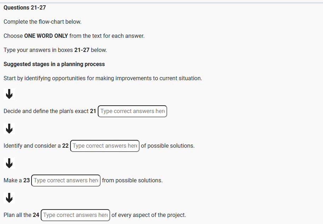Click the 'Complete the flow-chart below' instruction
The width and height of the screenshot is (323, 224).
pos(42,22)
